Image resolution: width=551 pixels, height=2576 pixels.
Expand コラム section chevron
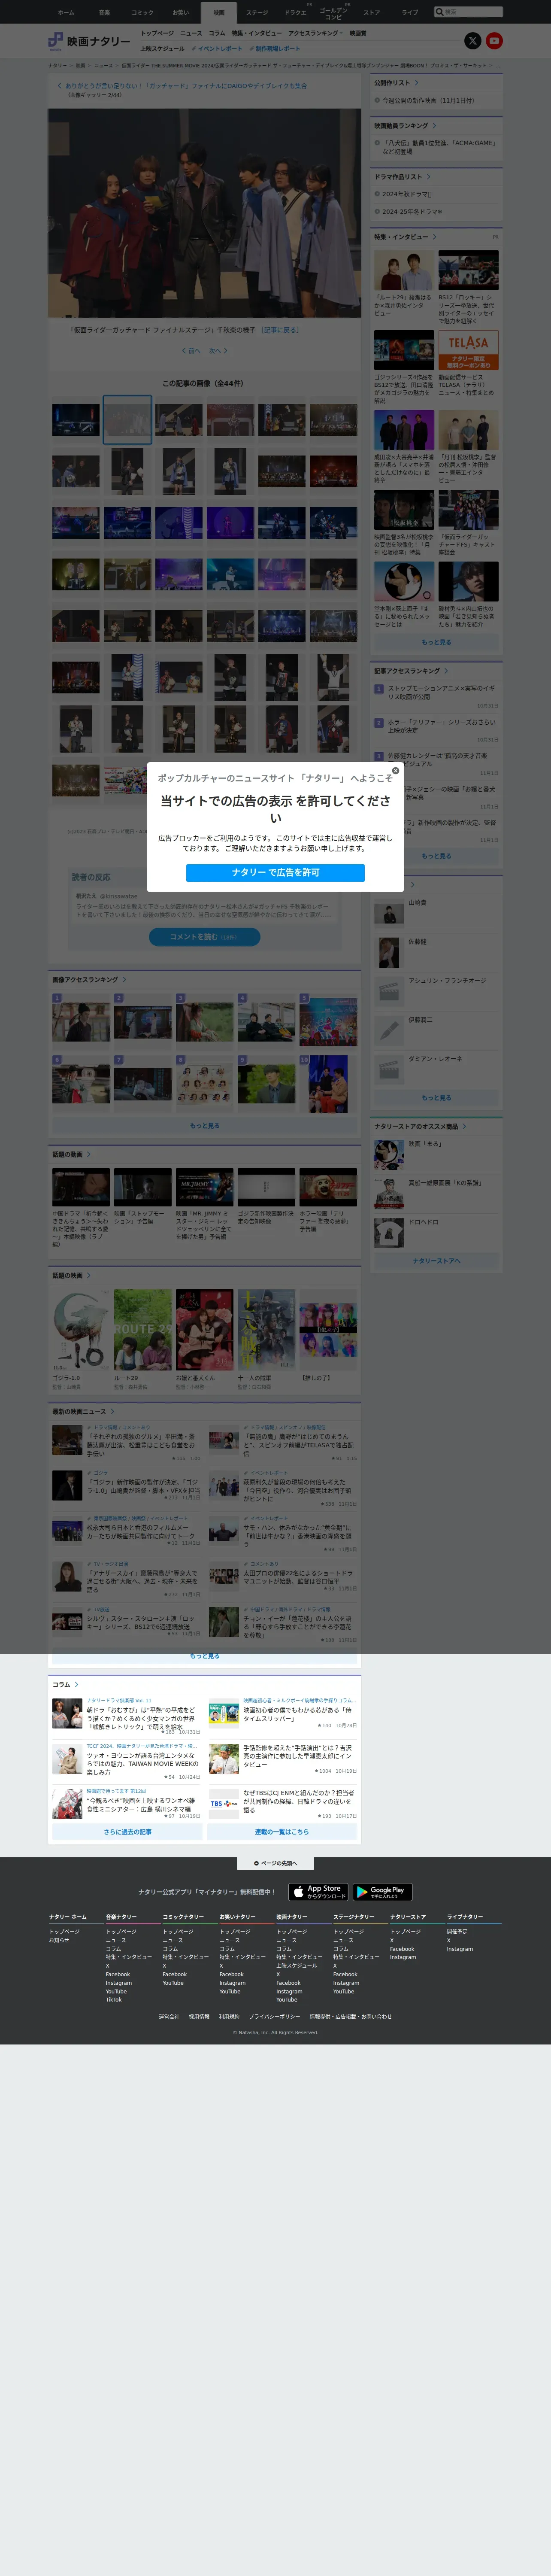pos(77,1685)
